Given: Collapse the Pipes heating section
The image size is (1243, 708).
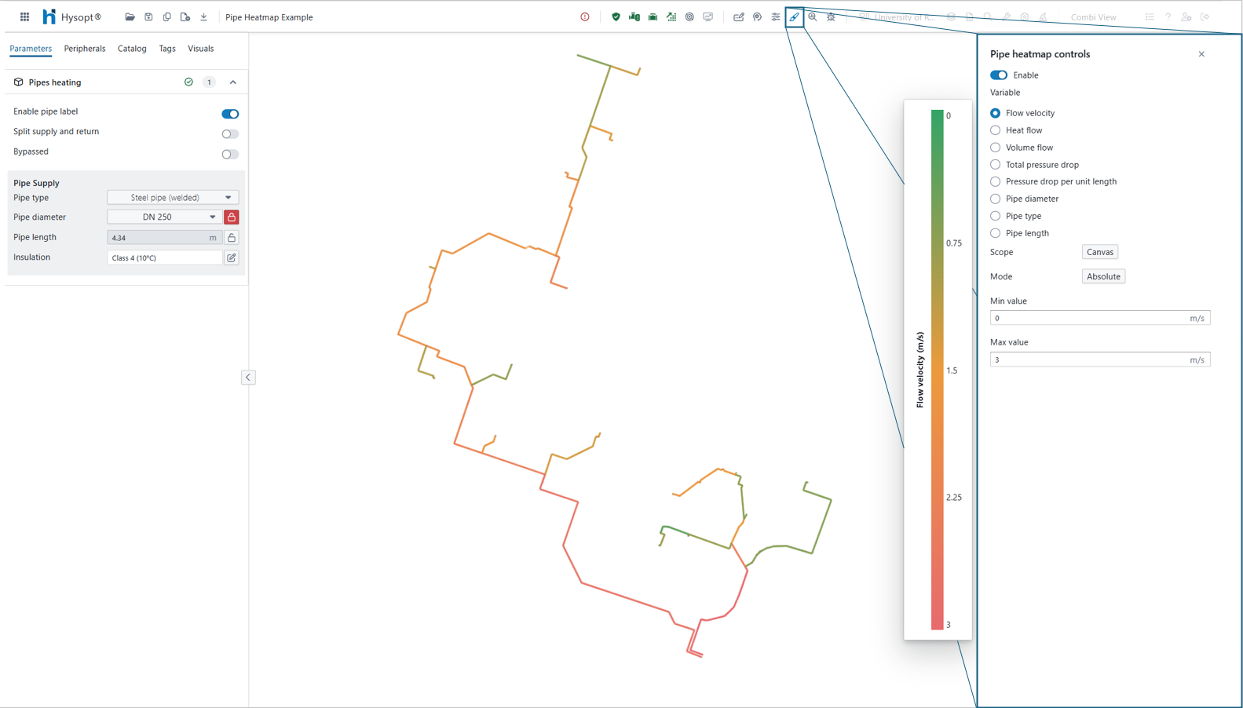Looking at the screenshot, I should point(233,82).
